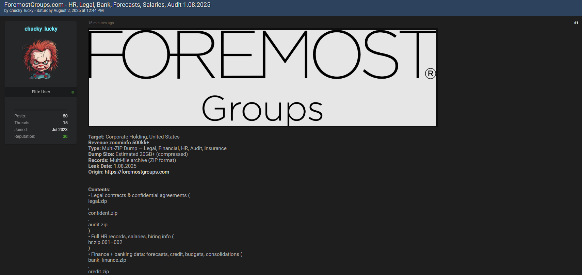Click the author name under thread title
Viewport: 582px width, 275px height.
[21, 11]
